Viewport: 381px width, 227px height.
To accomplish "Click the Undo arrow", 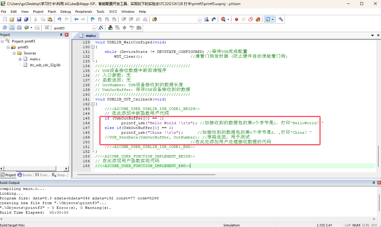I will tap(59, 19).
